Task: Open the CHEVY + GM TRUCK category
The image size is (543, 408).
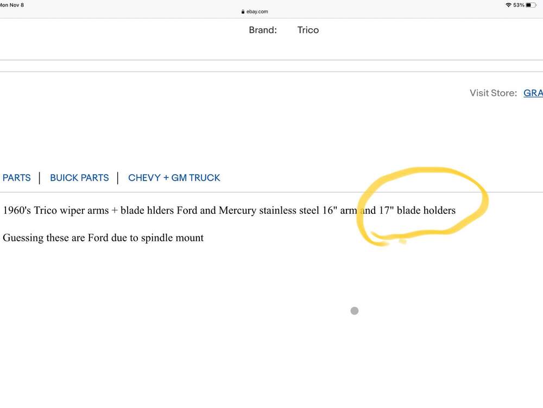Action: [174, 177]
